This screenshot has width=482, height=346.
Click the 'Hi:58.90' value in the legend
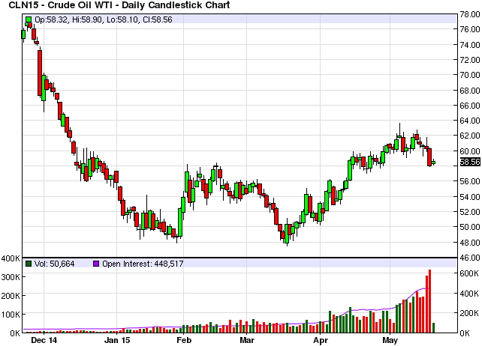pyautogui.click(x=87, y=19)
